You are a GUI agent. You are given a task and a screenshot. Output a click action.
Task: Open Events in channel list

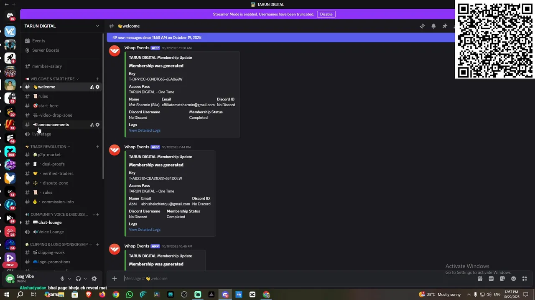(62, 41)
